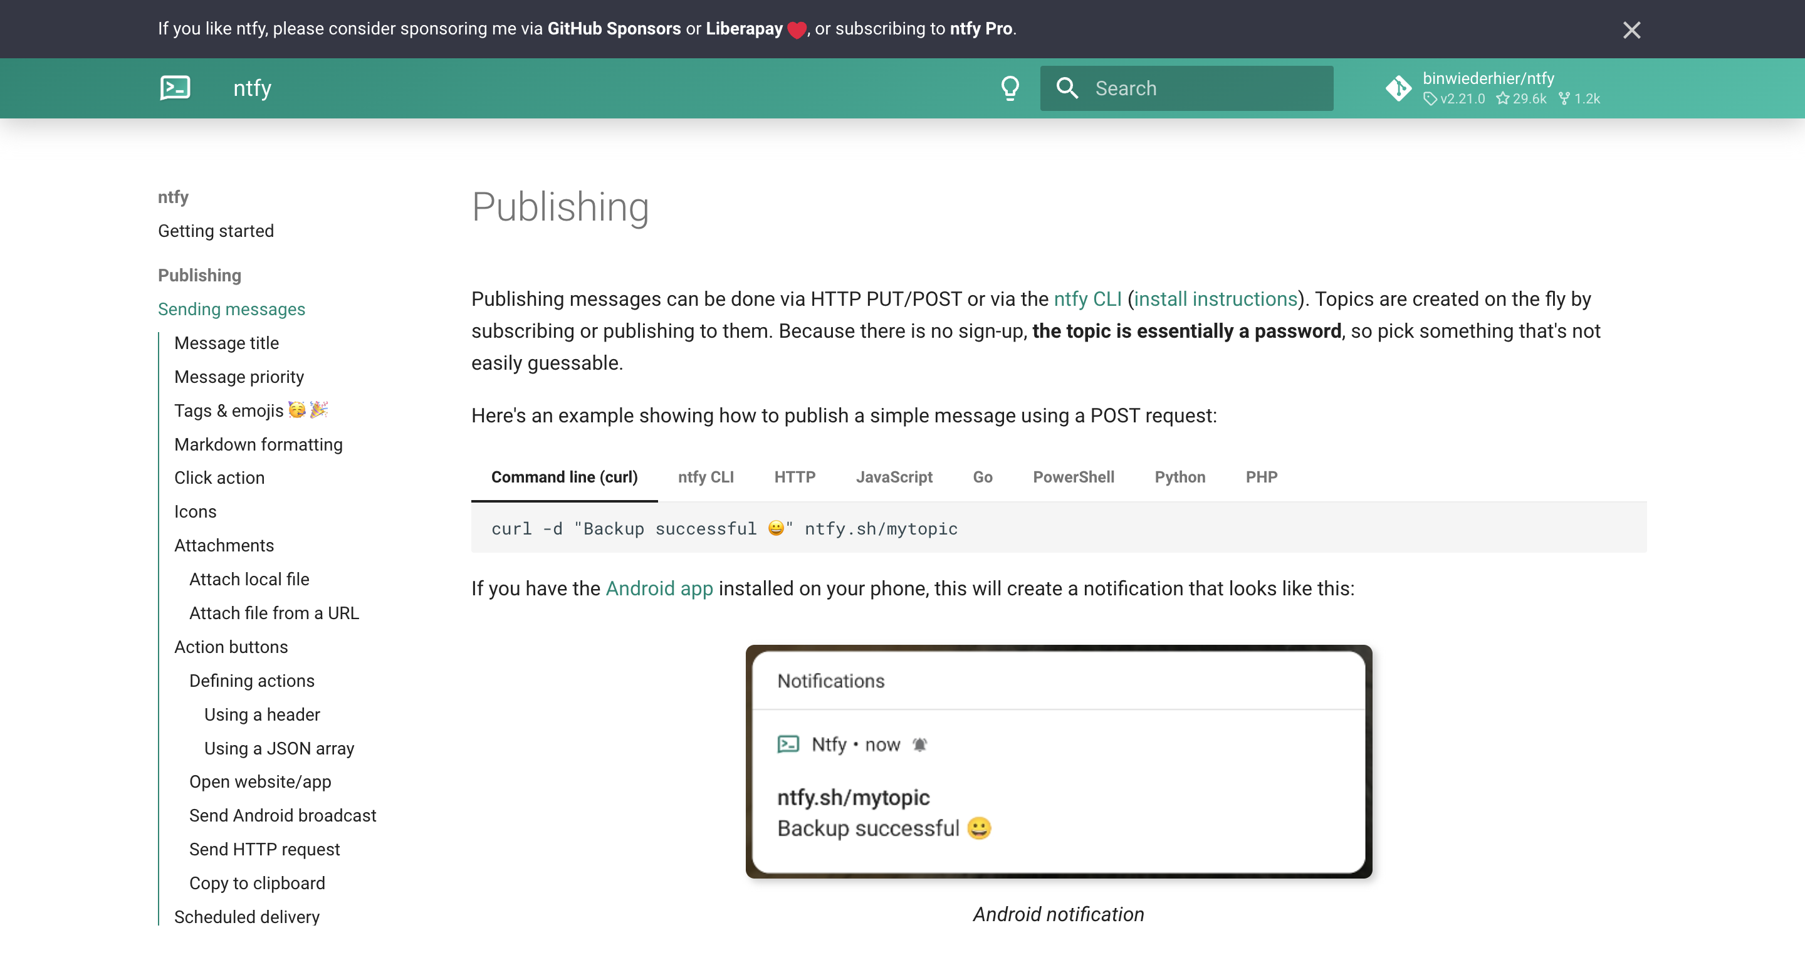Jump to Attach local file section
Viewport: 1805px width, 955px height.
249,580
